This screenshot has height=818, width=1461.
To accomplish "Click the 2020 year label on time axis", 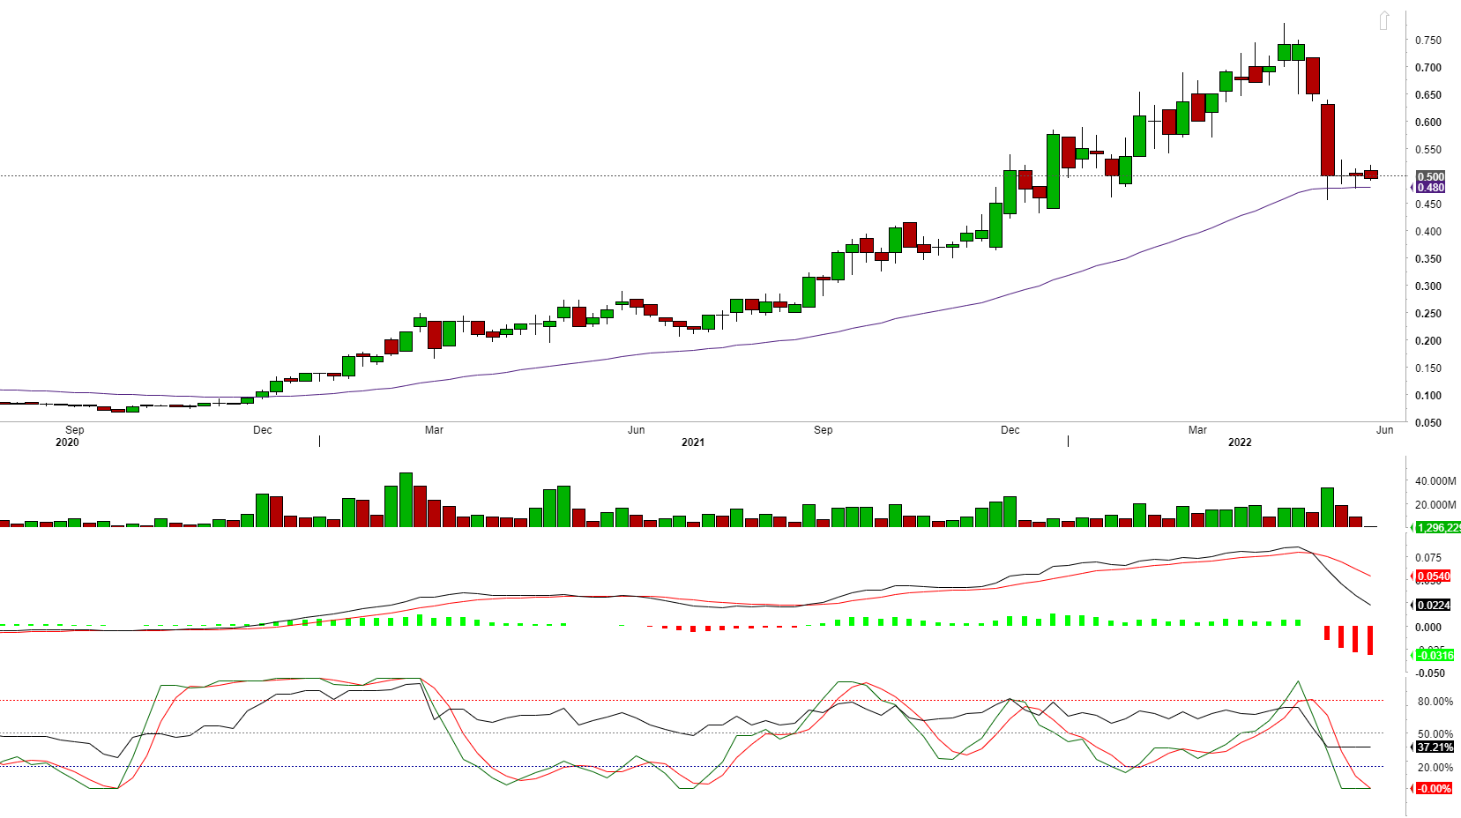I will pyautogui.click(x=67, y=442).
